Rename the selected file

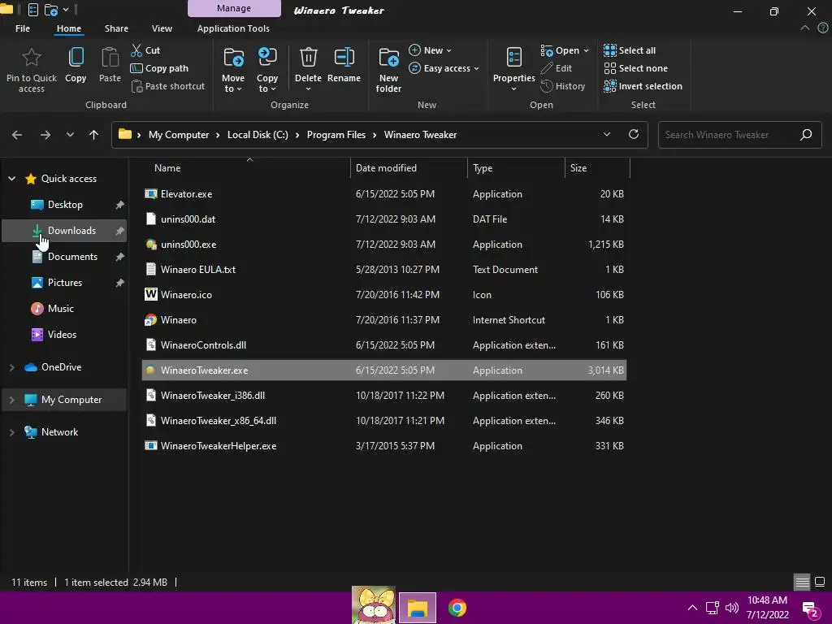point(344,65)
